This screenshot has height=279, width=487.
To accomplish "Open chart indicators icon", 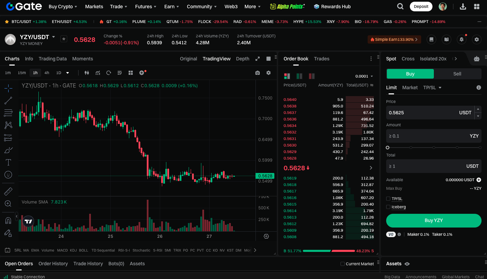I will point(98,73).
